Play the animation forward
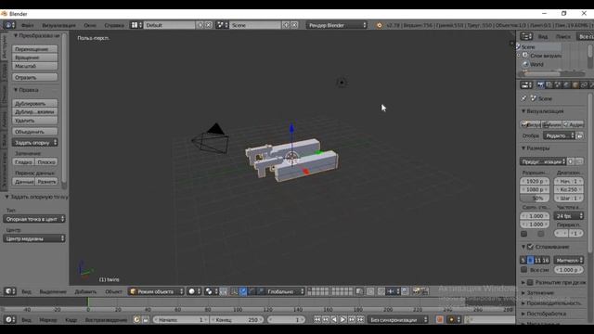This screenshot has height=334, width=594. coord(342,319)
